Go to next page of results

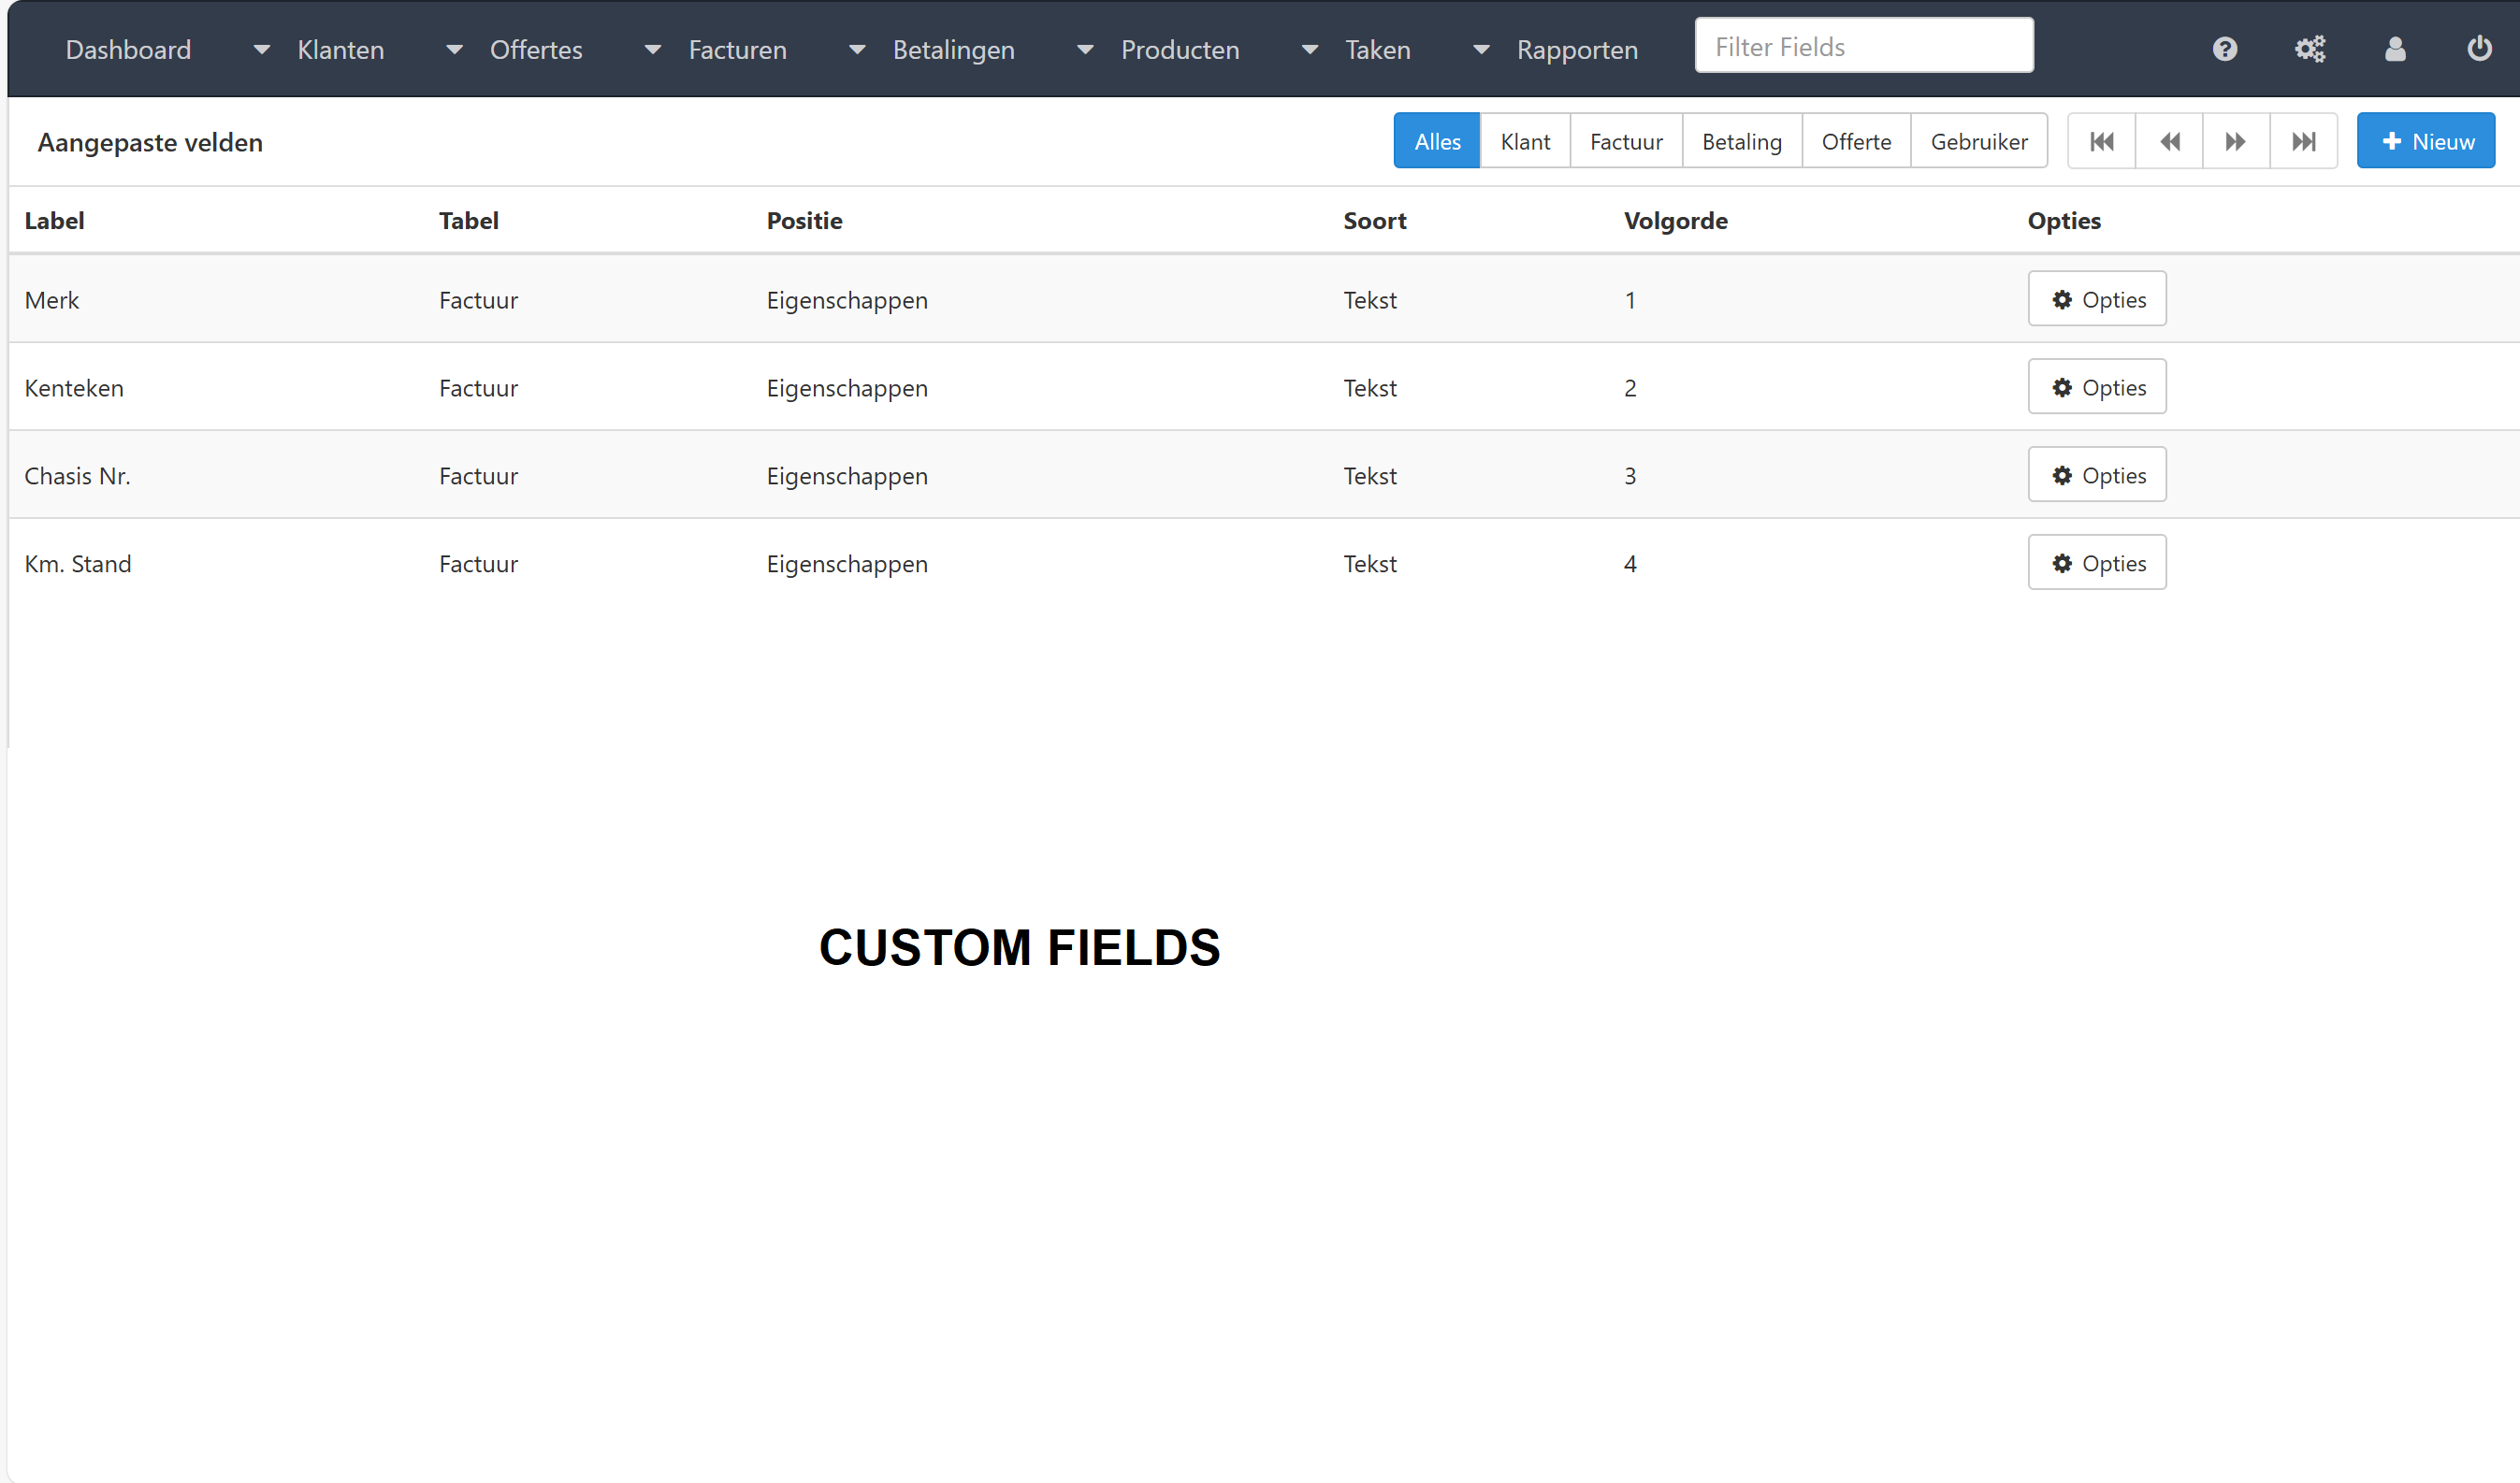(2236, 142)
